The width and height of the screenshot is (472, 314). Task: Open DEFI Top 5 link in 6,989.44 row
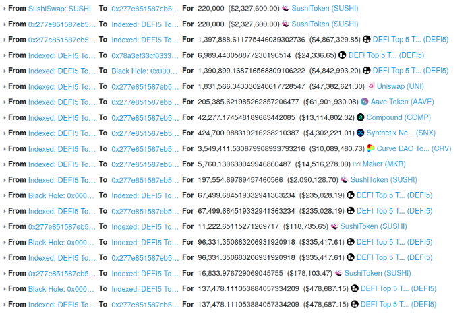386,55
